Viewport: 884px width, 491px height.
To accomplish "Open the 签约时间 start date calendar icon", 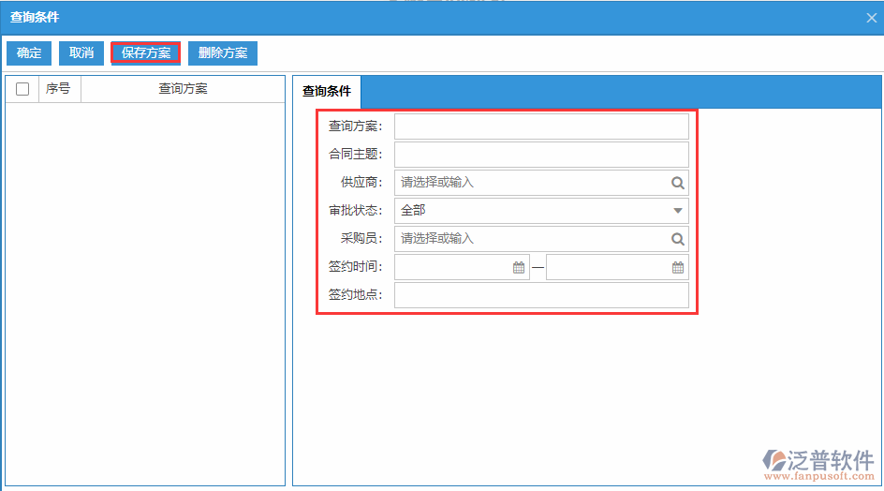I will tap(519, 267).
